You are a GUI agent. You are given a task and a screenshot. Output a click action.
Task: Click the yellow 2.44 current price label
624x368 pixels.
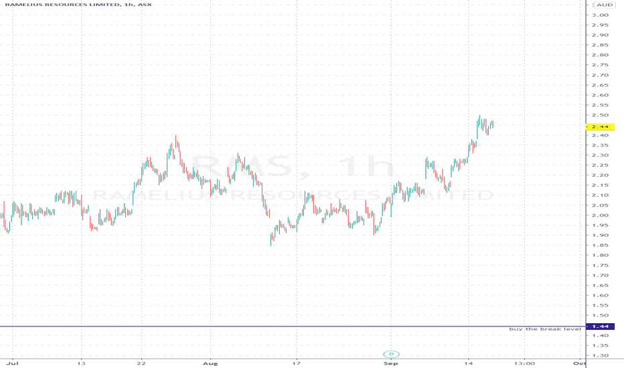point(601,126)
